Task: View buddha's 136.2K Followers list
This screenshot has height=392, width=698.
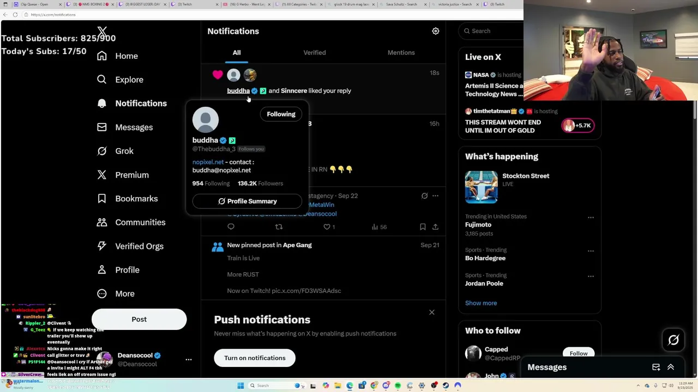Action: tap(260, 183)
